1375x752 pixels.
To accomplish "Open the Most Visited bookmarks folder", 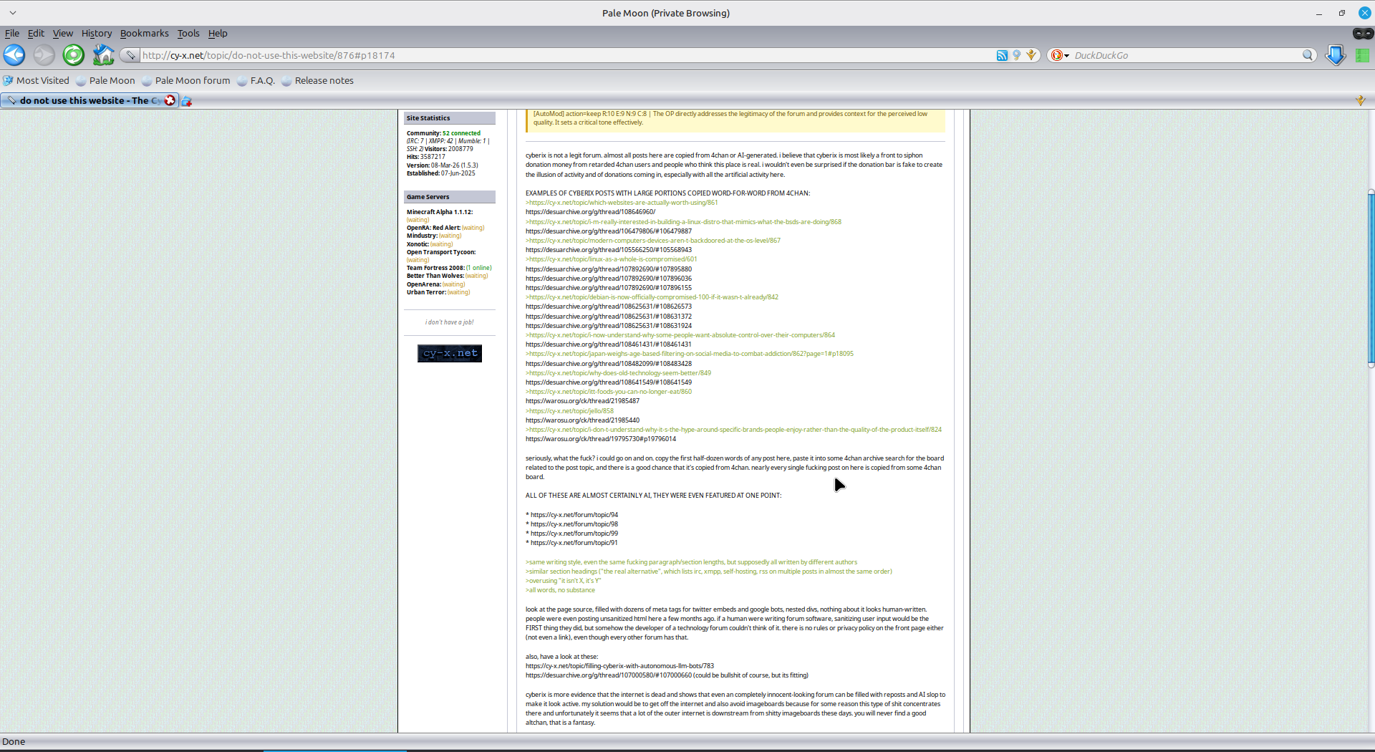I will coord(37,80).
